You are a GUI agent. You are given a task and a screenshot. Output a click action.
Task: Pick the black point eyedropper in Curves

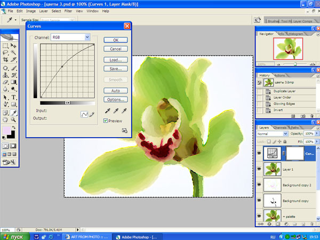click(x=107, y=110)
